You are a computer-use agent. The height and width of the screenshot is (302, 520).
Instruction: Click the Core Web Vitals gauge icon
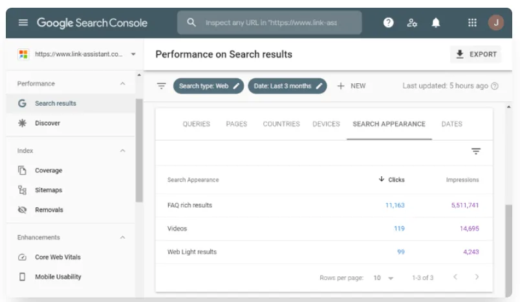coord(22,257)
